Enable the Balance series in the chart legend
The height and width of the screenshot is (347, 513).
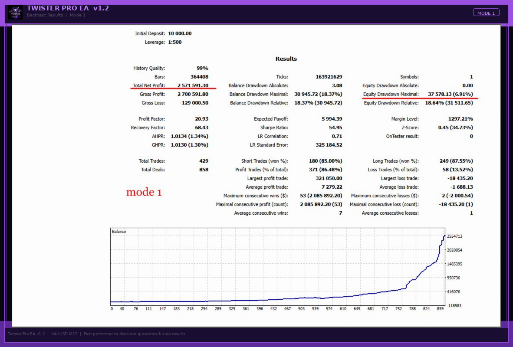click(x=118, y=231)
